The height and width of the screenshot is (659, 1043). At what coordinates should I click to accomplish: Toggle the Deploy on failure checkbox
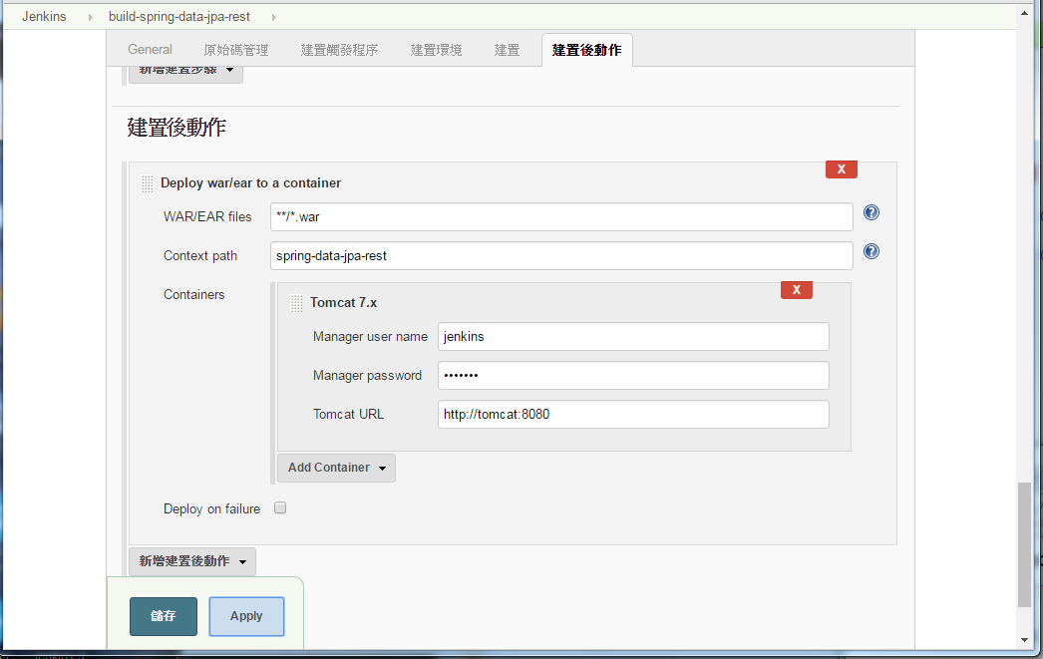point(280,508)
